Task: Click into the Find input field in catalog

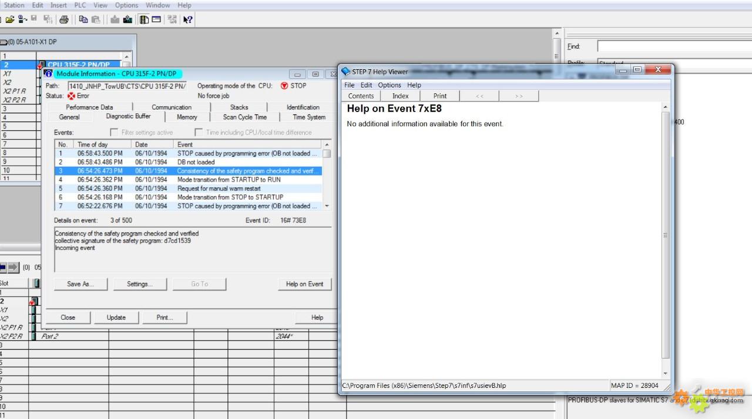Action: [674, 46]
